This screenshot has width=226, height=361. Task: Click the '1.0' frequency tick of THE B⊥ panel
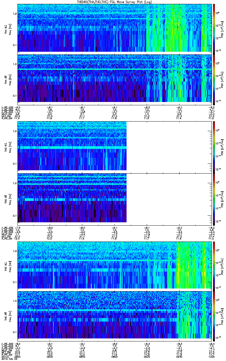15,251
